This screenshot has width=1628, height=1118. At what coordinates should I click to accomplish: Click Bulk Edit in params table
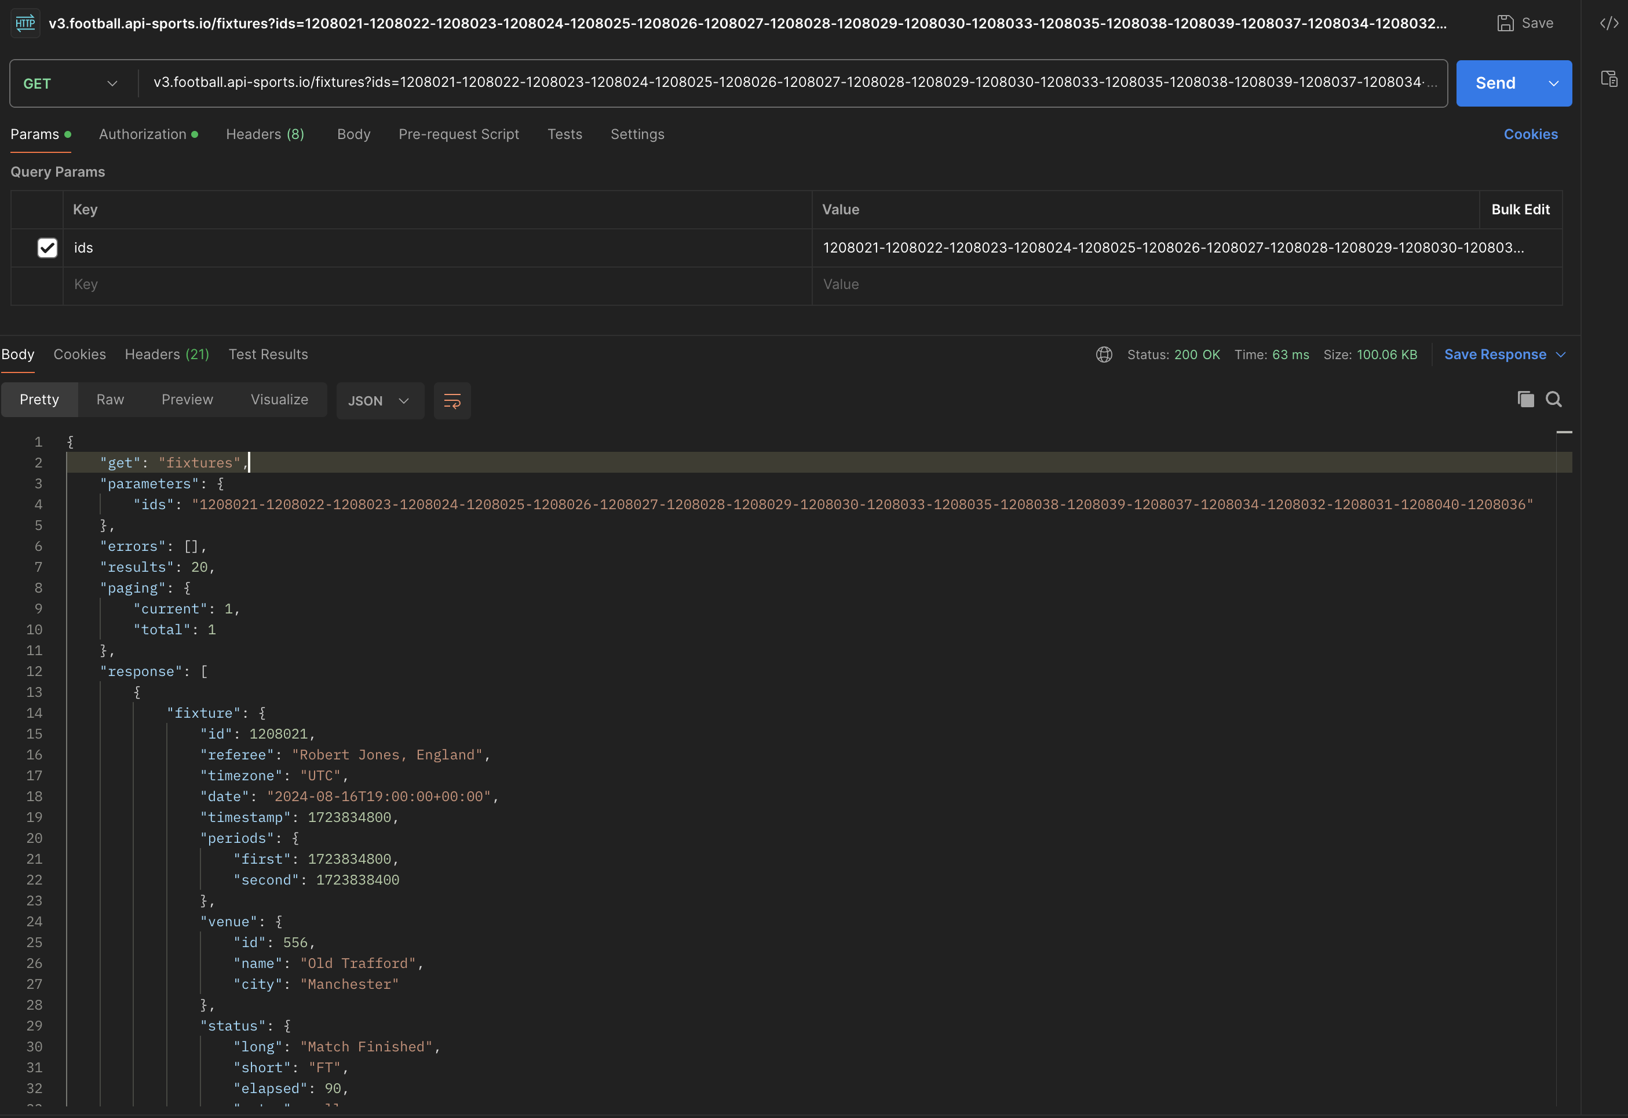tap(1520, 210)
